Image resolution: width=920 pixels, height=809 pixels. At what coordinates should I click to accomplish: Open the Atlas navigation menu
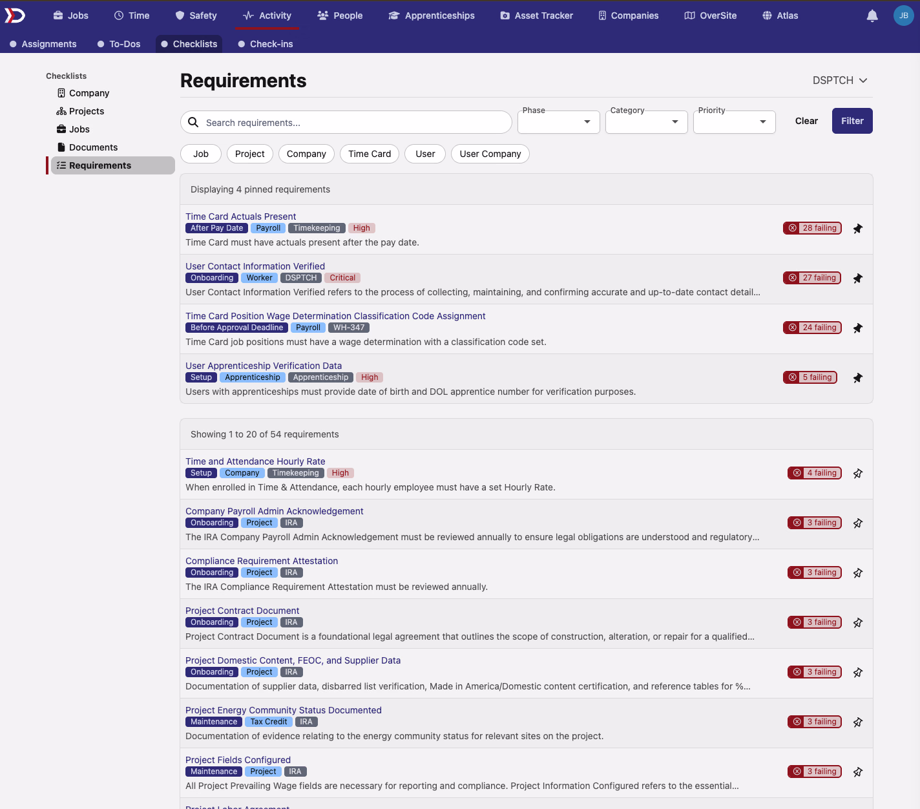pyautogui.click(x=780, y=16)
